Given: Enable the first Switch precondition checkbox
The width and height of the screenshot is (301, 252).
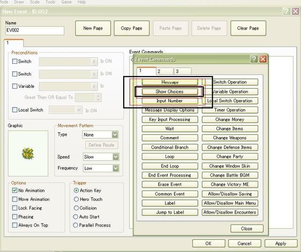Looking at the screenshot, I should coord(15,61).
